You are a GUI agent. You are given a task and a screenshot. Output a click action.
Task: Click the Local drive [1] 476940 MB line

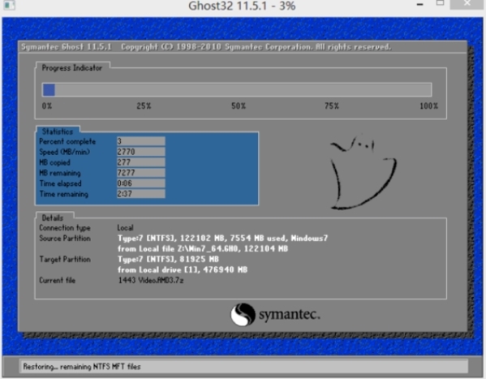point(183,269)
